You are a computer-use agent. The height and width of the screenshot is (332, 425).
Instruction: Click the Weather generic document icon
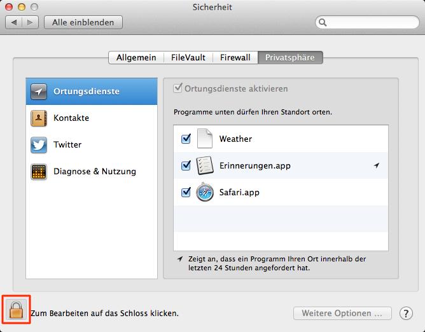point(205,139)
